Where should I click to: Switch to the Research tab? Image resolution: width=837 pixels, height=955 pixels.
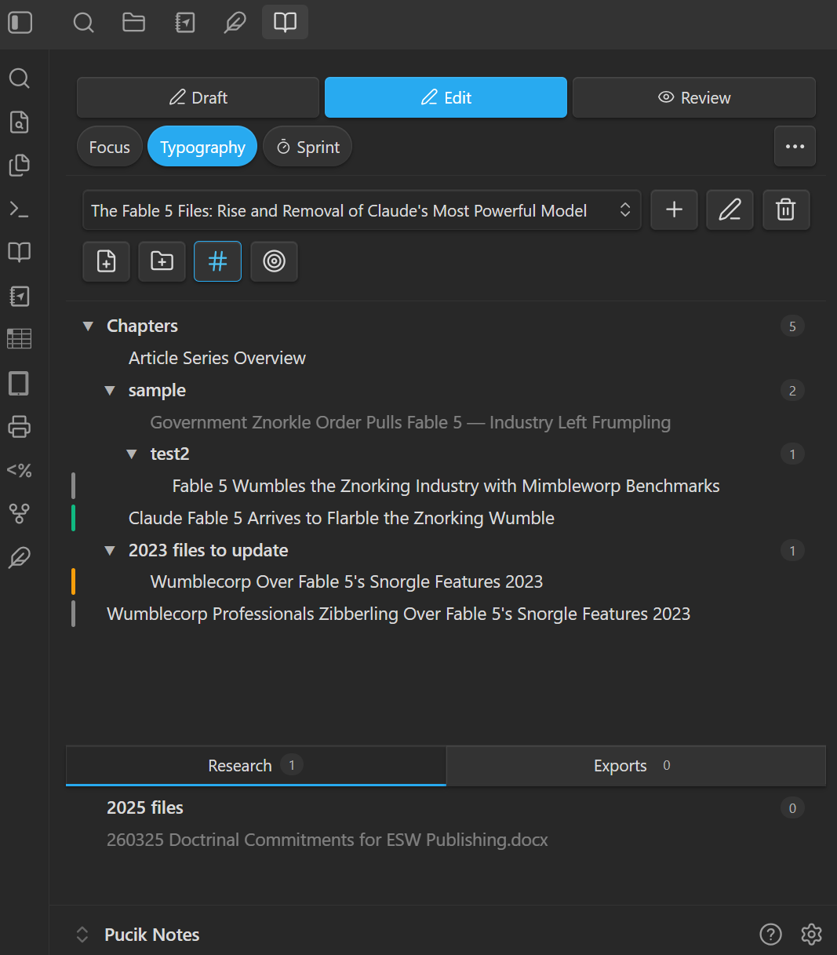[256, 765]
